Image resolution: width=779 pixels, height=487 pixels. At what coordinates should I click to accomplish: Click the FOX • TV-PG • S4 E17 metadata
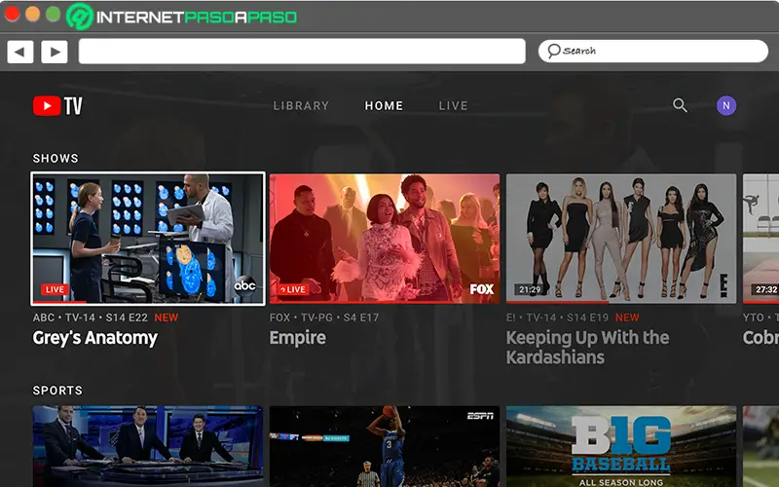pyautogui.click(x=324, y=318)
